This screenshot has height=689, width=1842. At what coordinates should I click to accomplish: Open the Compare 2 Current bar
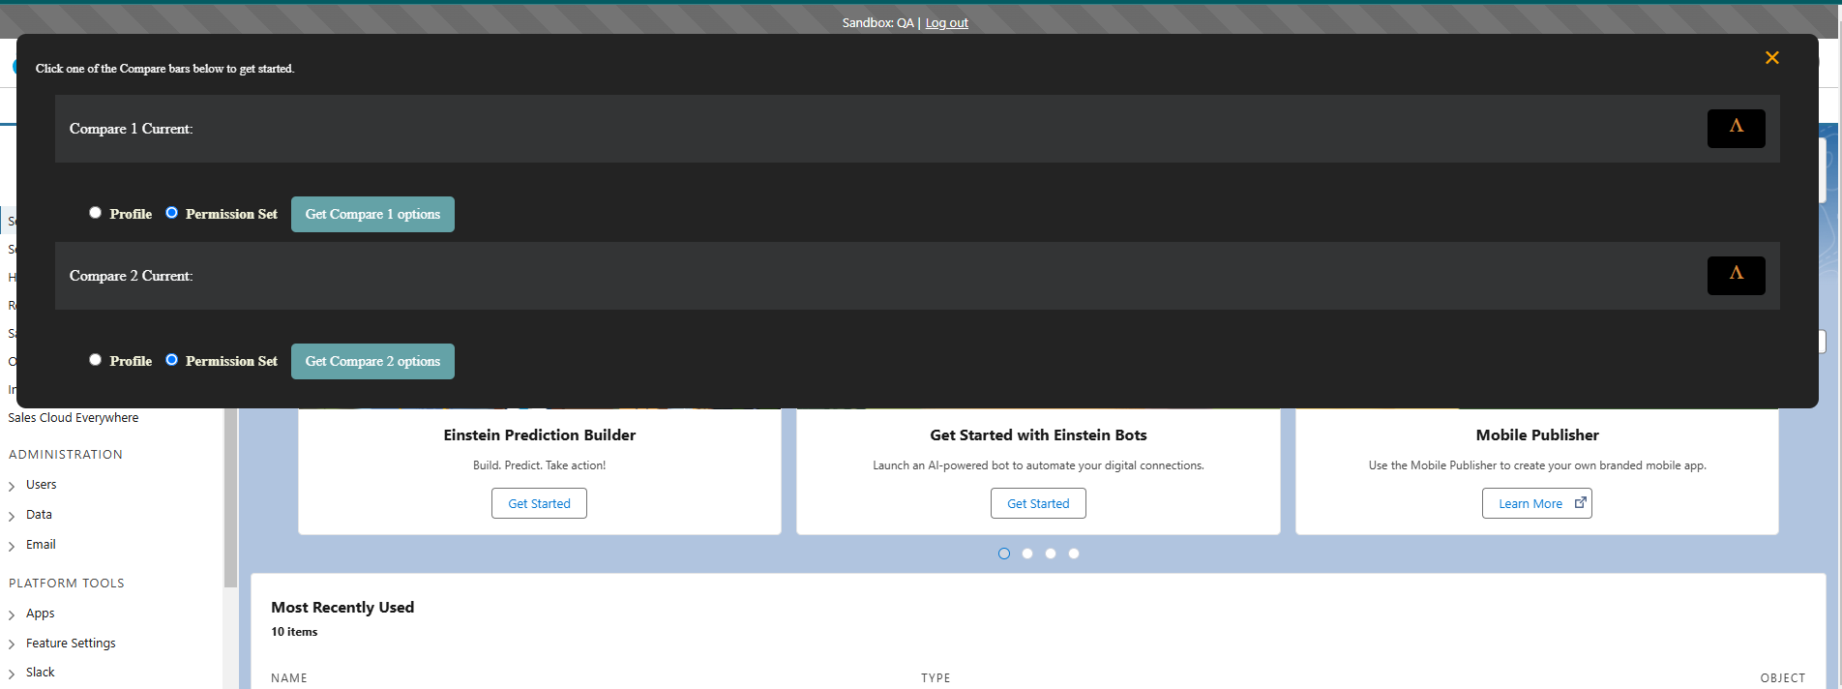point(917,276)
